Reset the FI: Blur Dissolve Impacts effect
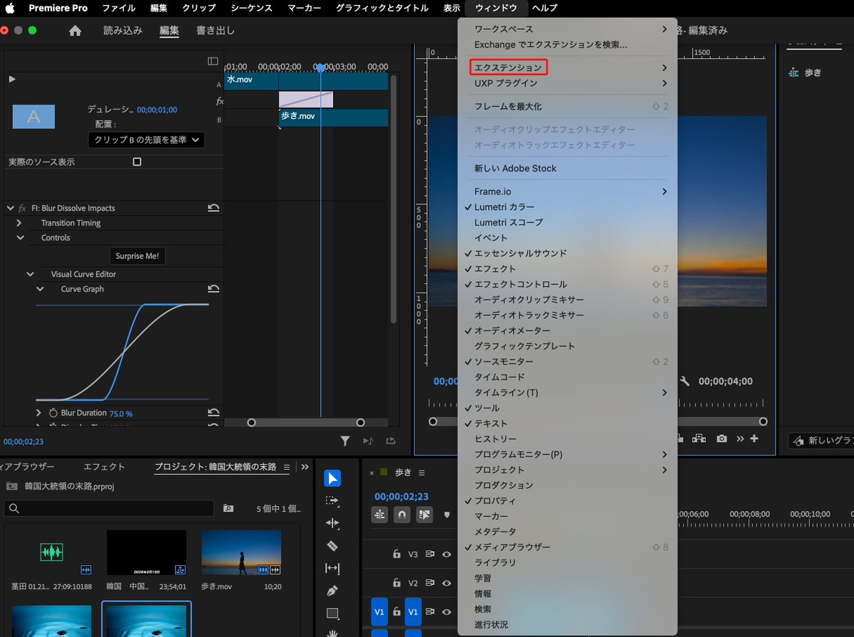 point(213,208)
